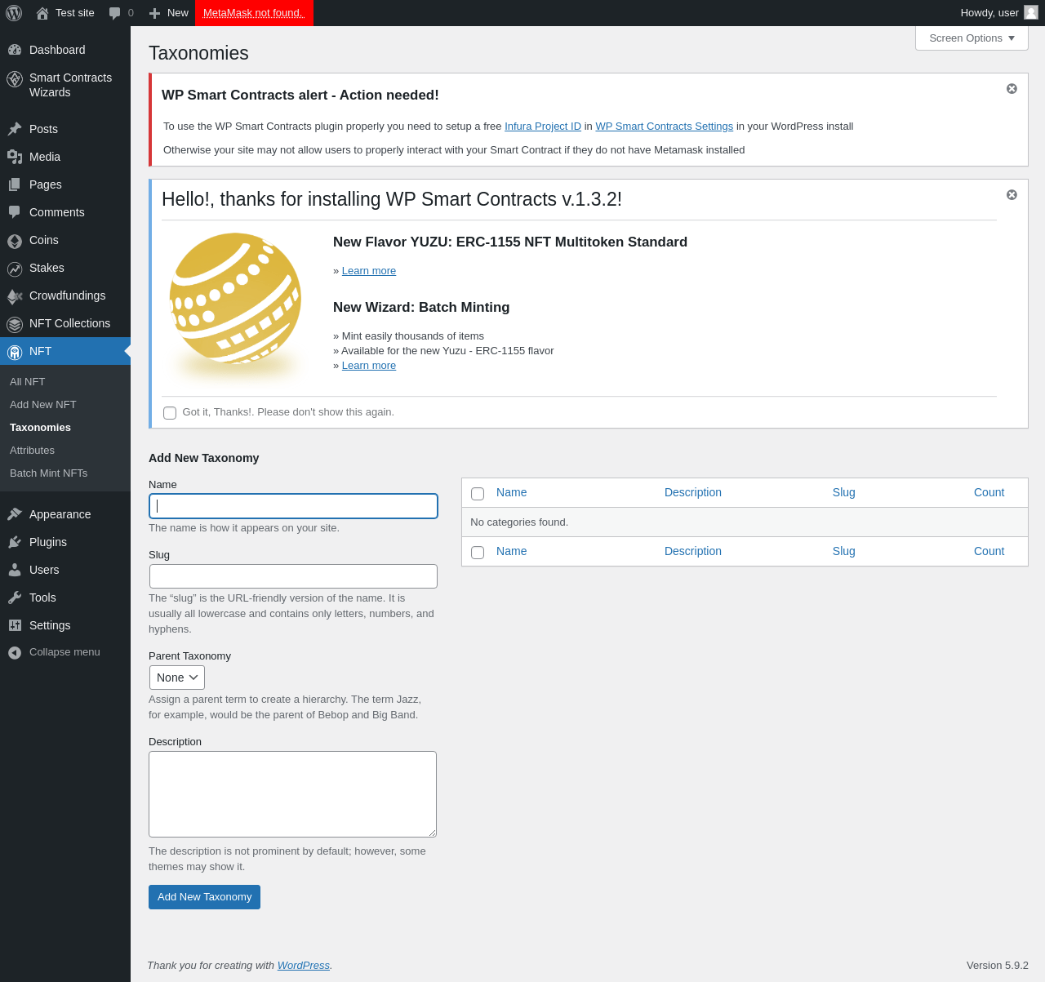The width and height of the screenshot is (1045, 982).
Task: Open the WordPress logo menu
Action: pyautogui.click(x=14, y=13)
